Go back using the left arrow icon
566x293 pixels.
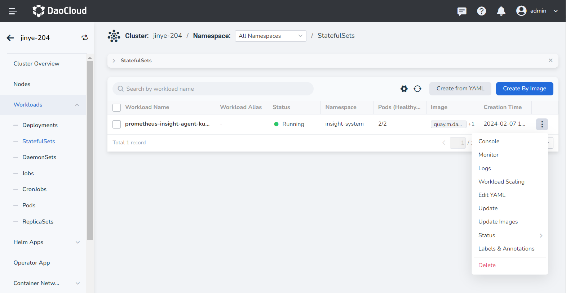pos(10,38)
